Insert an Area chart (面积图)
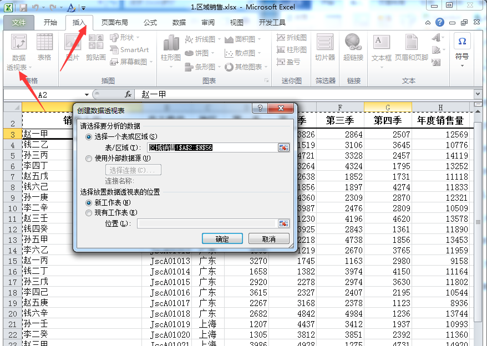The width and height of the screenshot is (487, 346). tap(242, 39)
